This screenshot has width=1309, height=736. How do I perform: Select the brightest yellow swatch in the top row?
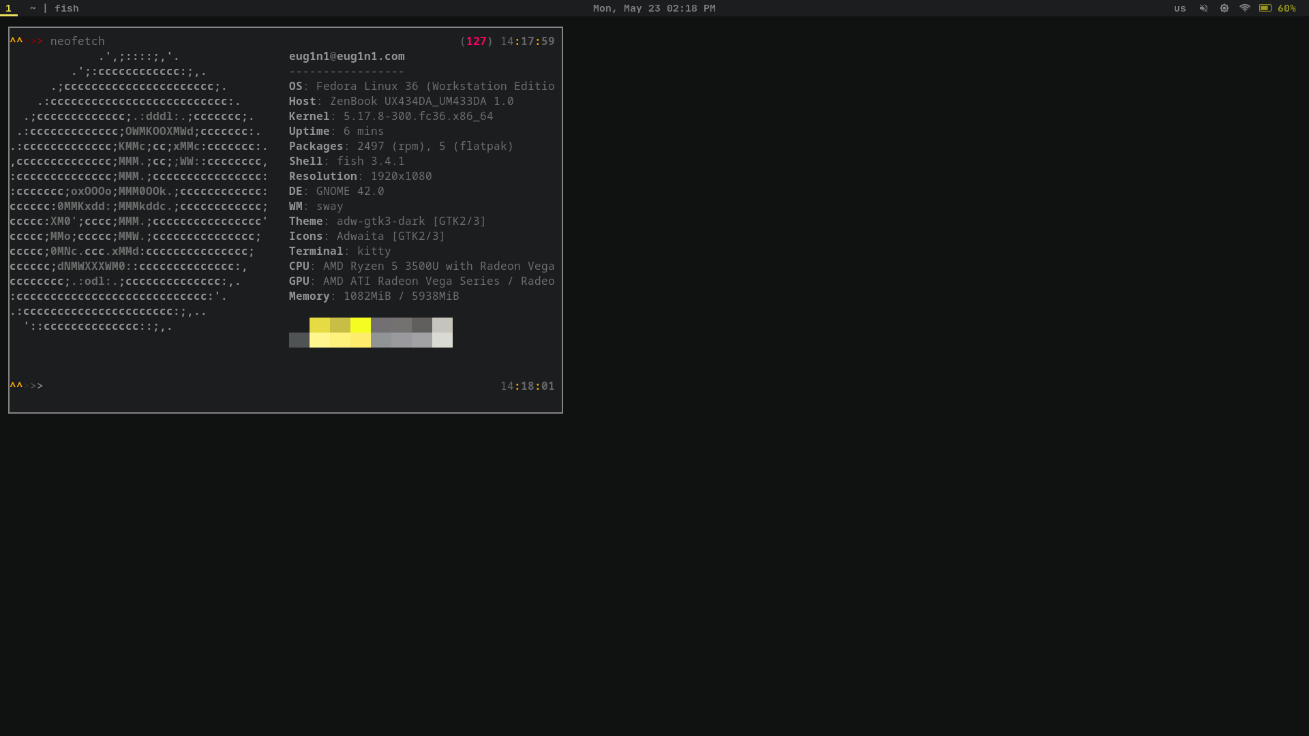coord(361,325)
